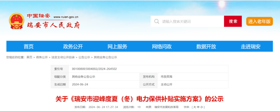
Task: Set font size to 大 (large)
Action: [195, 107]
